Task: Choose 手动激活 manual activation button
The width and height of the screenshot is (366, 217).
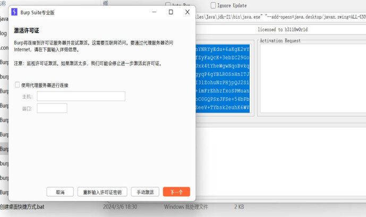Action: point(145,192)
